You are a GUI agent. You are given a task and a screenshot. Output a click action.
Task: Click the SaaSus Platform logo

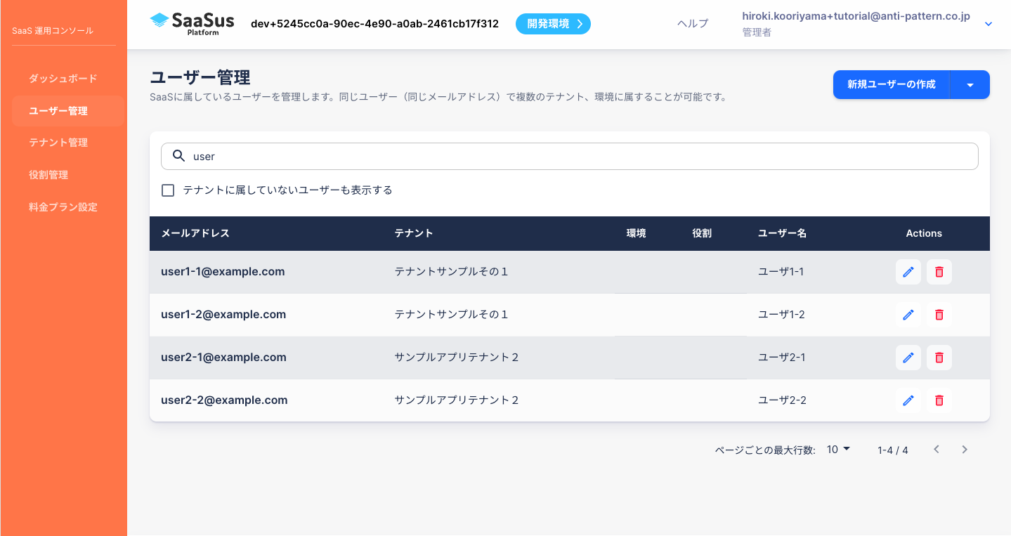click(192, 23)
